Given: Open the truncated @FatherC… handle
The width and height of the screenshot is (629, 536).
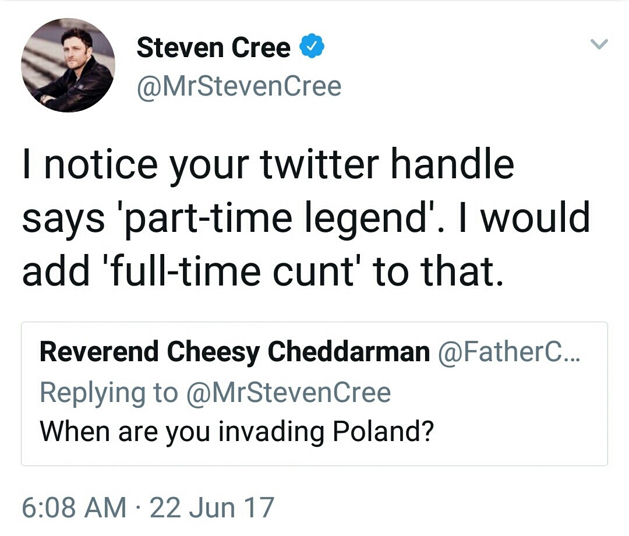Looking at the screenshot, I should pyautogui.click(x=507, y=352).
